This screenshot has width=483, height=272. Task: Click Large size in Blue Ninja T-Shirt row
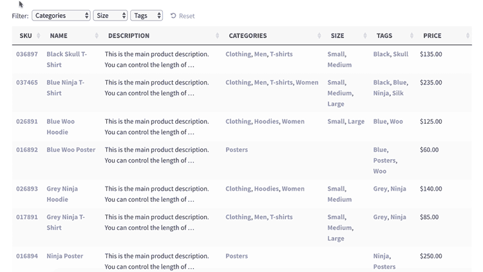pyautogui.click(x=336, y=104)
